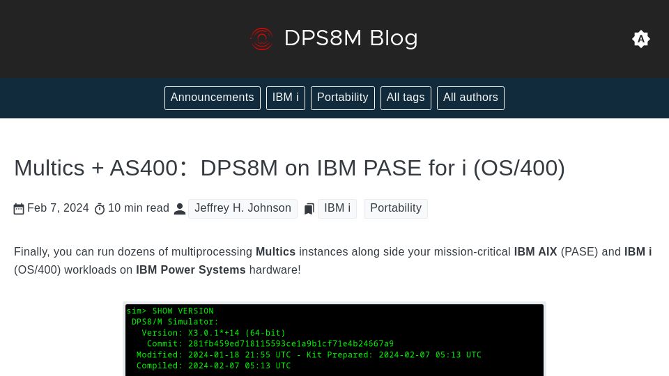Viewport: 669px width, 376px height.
Task: Click the red DPS8M spiral logo
Action: 261,39
